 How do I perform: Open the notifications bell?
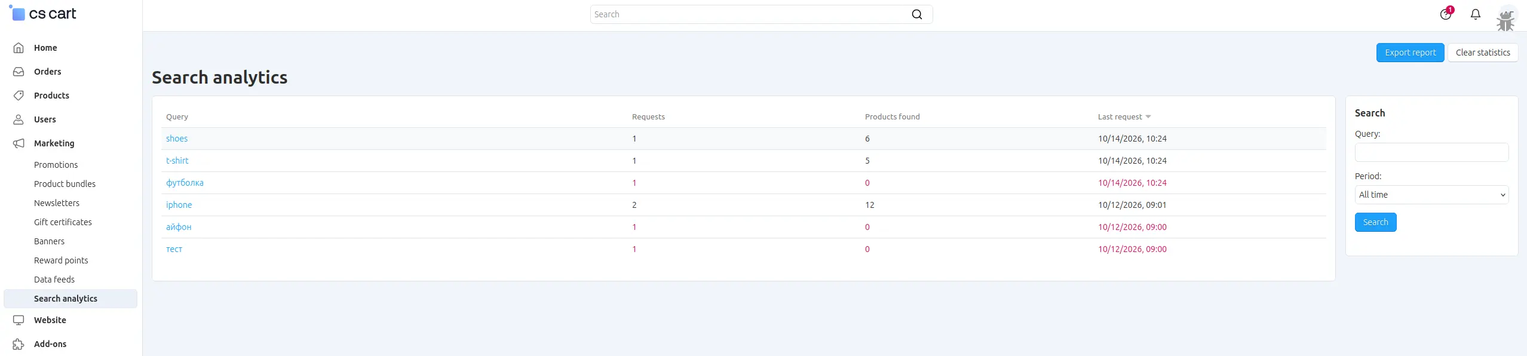[1476, 14]
